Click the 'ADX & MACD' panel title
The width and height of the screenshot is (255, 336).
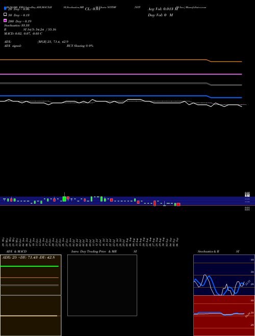16,251
